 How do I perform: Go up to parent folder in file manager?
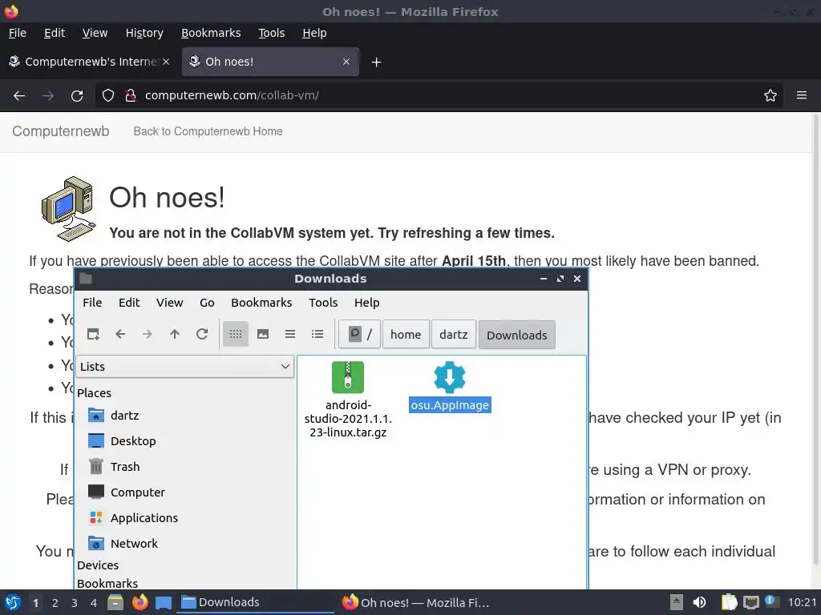click(x=175, y=334)
